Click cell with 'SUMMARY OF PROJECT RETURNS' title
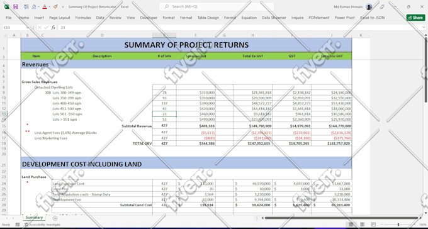This screenshot has width=428, height=229. tap(186, 45)
